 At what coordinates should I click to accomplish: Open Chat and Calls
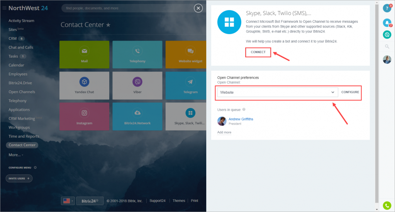(21, 47)
